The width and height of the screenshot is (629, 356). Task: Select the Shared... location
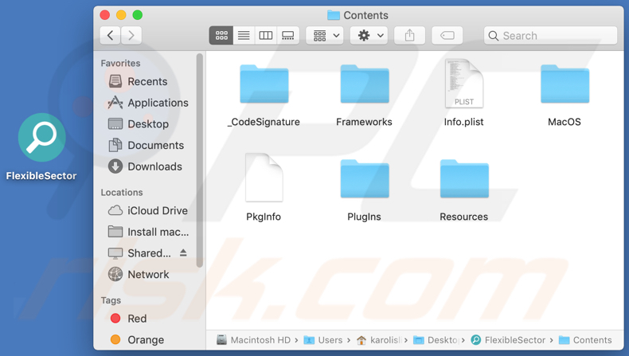pyautogui.click(x=139, y=253)
